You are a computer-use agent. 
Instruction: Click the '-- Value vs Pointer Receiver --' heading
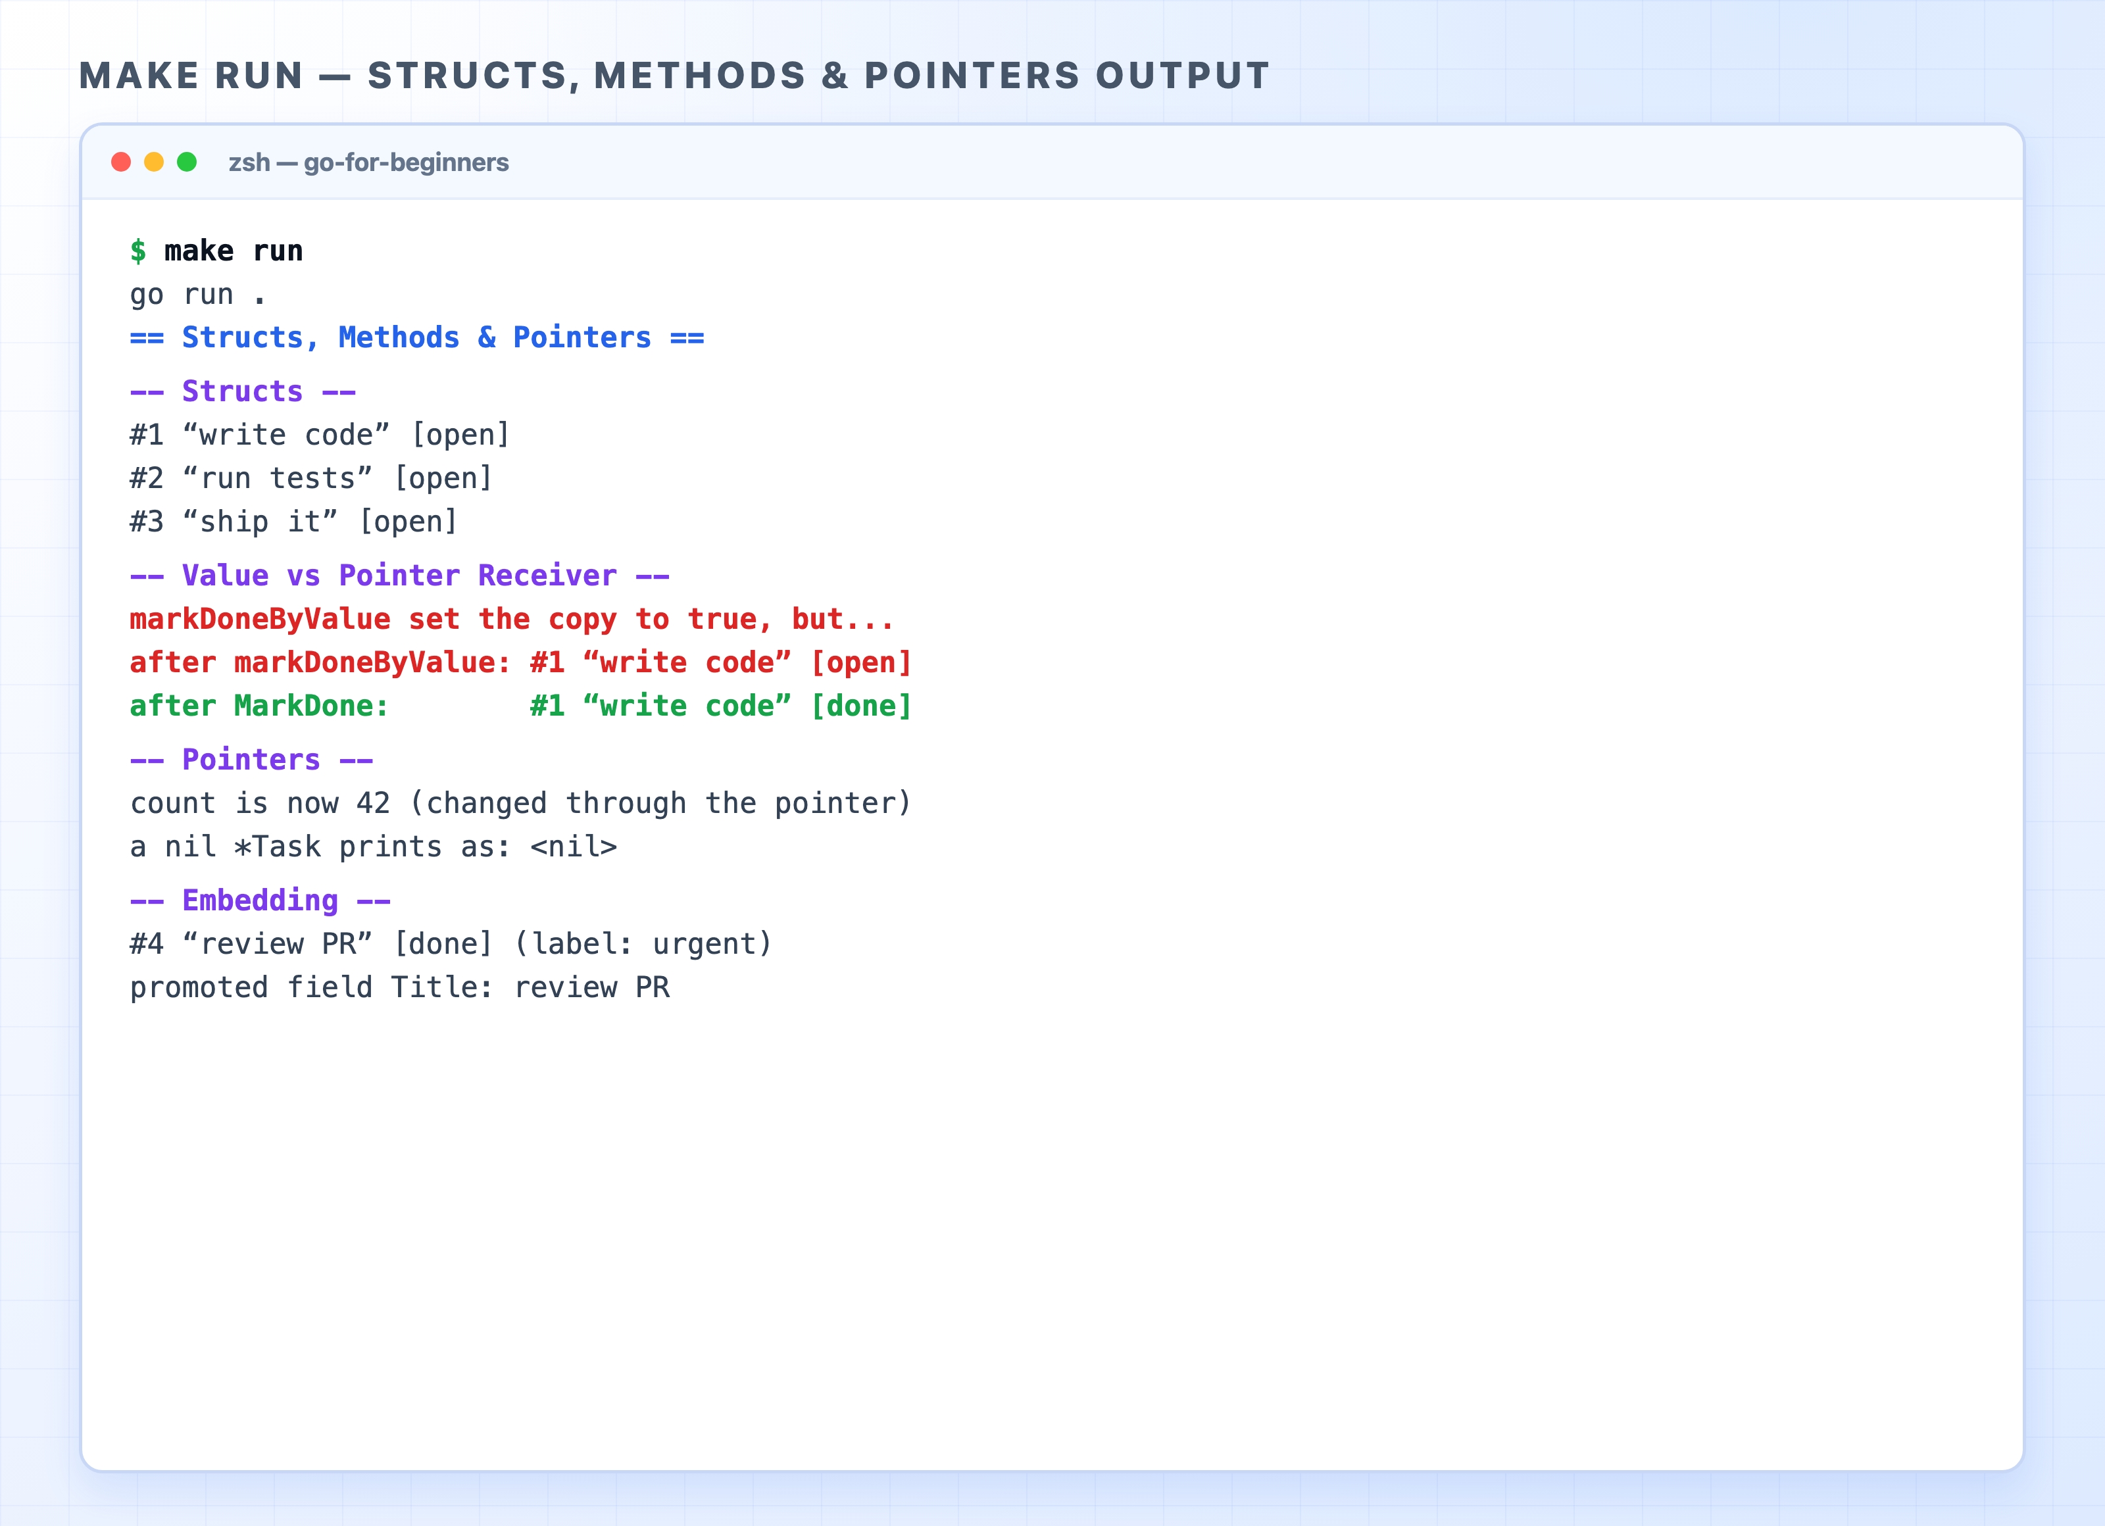[x=399, y=576]
